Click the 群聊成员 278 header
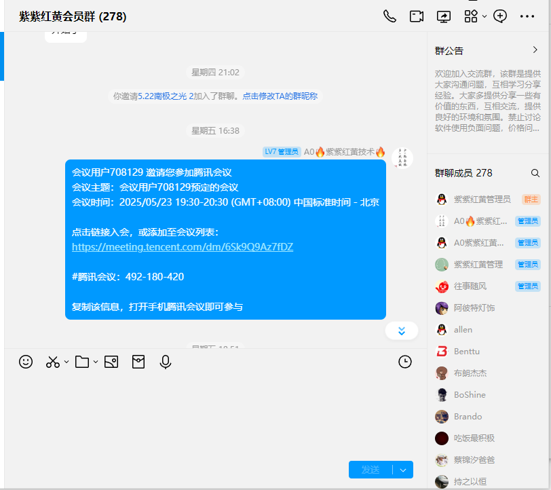Image resolution: width=551 pixels, height=490 pixels. 463,173
